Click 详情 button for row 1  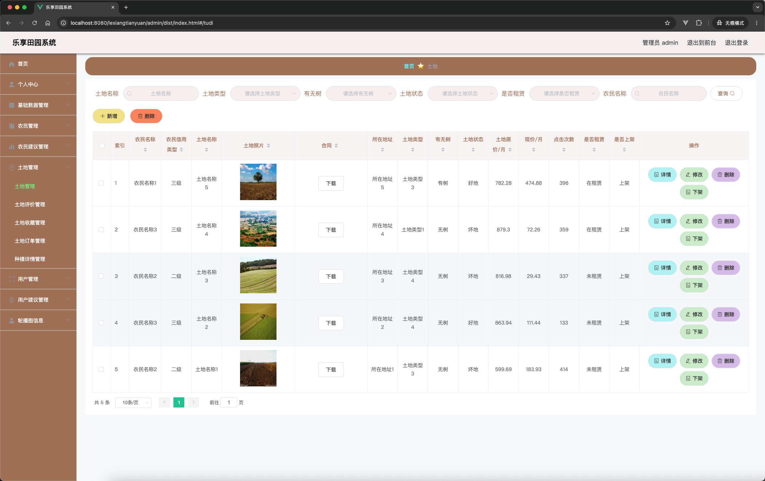point(662,175)
